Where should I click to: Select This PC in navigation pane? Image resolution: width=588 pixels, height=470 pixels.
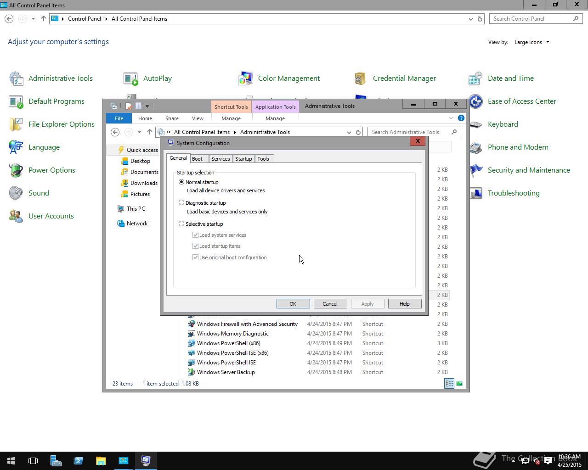pos(131,209)
